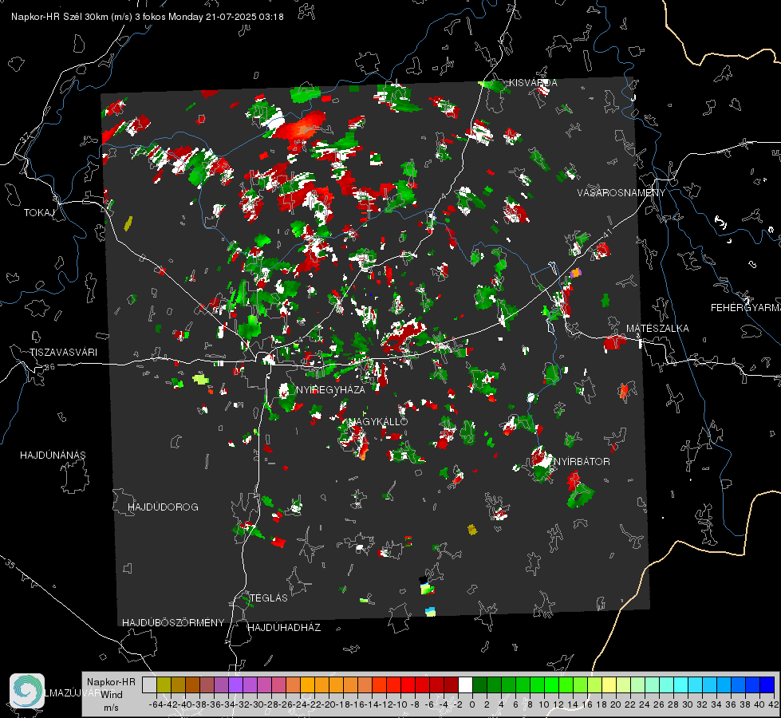
Task: Click the 'Napkor-HR' legend title
Action: [111, 681]
